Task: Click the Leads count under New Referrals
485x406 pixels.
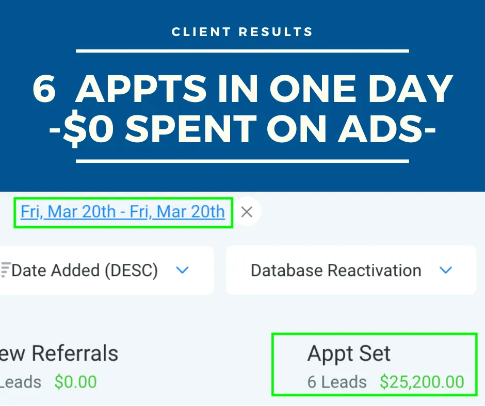Action: pos(21,382)
